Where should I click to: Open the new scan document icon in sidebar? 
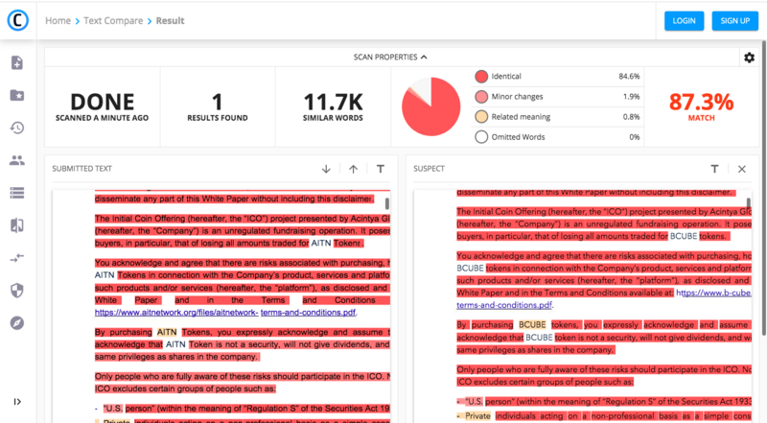17,62
